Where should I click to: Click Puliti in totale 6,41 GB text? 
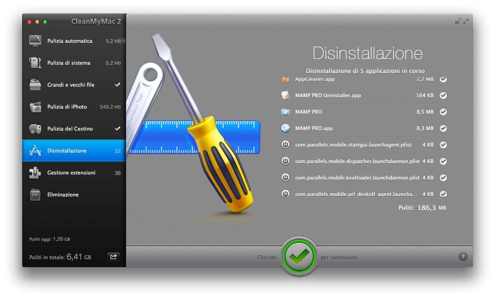click(x=60, y=257)
